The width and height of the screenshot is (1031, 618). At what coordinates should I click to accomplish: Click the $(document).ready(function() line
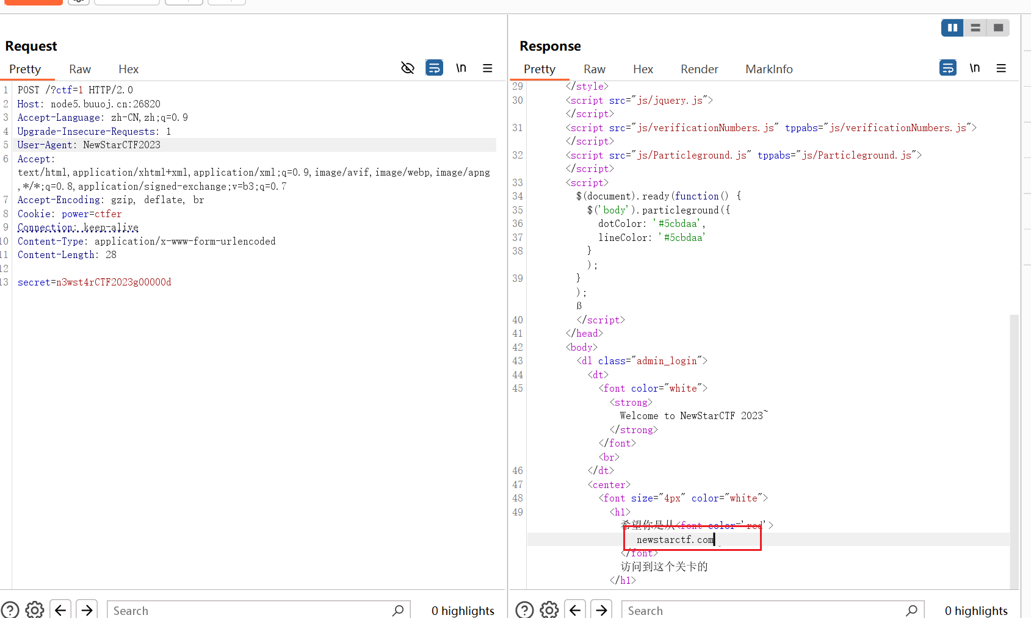[x=659, y=196]
